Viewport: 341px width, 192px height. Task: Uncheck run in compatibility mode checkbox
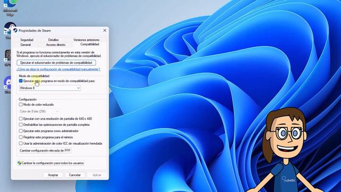[x=21, y=81]
